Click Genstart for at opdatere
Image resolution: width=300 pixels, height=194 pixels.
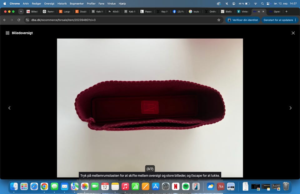[278, 20]
